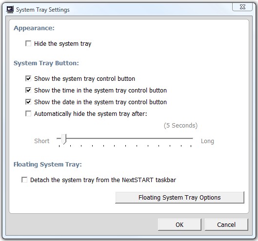
Task: Uncheck Show the system tray control button
Action: pyautogui.click(x=28, y=78)
